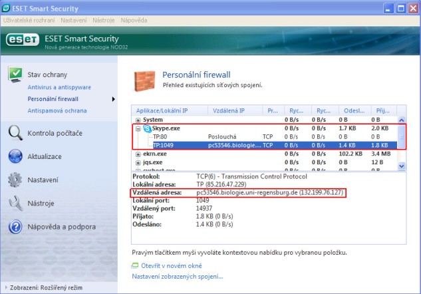Image resolution: width=421 pixels, height=294 pixels.
Task: Select Stav ochrany in the sidebar
Action: [47, 74]
